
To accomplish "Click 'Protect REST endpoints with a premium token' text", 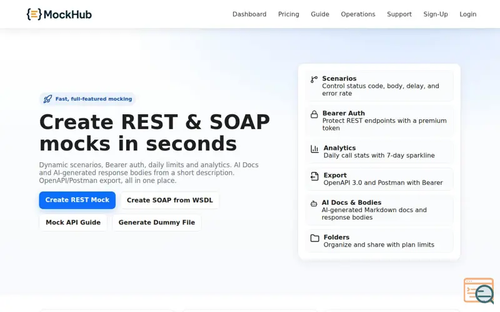I will tap(384, 124).
